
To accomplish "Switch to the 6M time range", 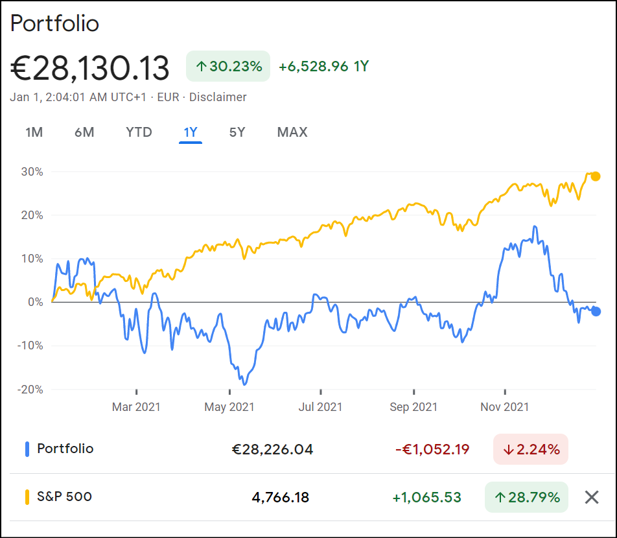I will pyautogui.click(x=84, y=132).
